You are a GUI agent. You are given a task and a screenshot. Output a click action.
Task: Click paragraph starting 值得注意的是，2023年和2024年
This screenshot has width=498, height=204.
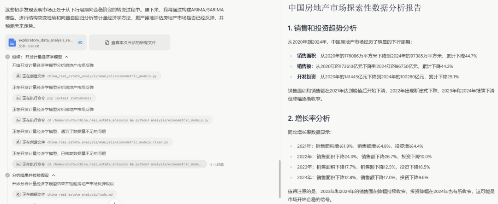click(391, 194)
